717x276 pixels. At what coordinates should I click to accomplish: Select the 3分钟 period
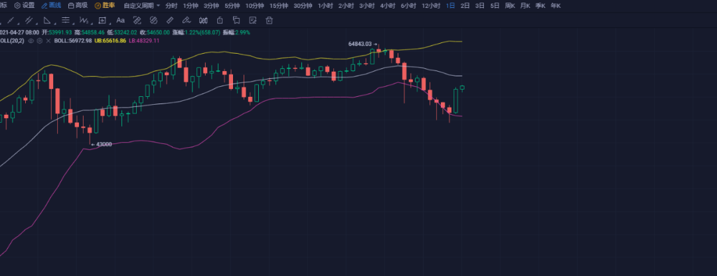coord(211,5)
